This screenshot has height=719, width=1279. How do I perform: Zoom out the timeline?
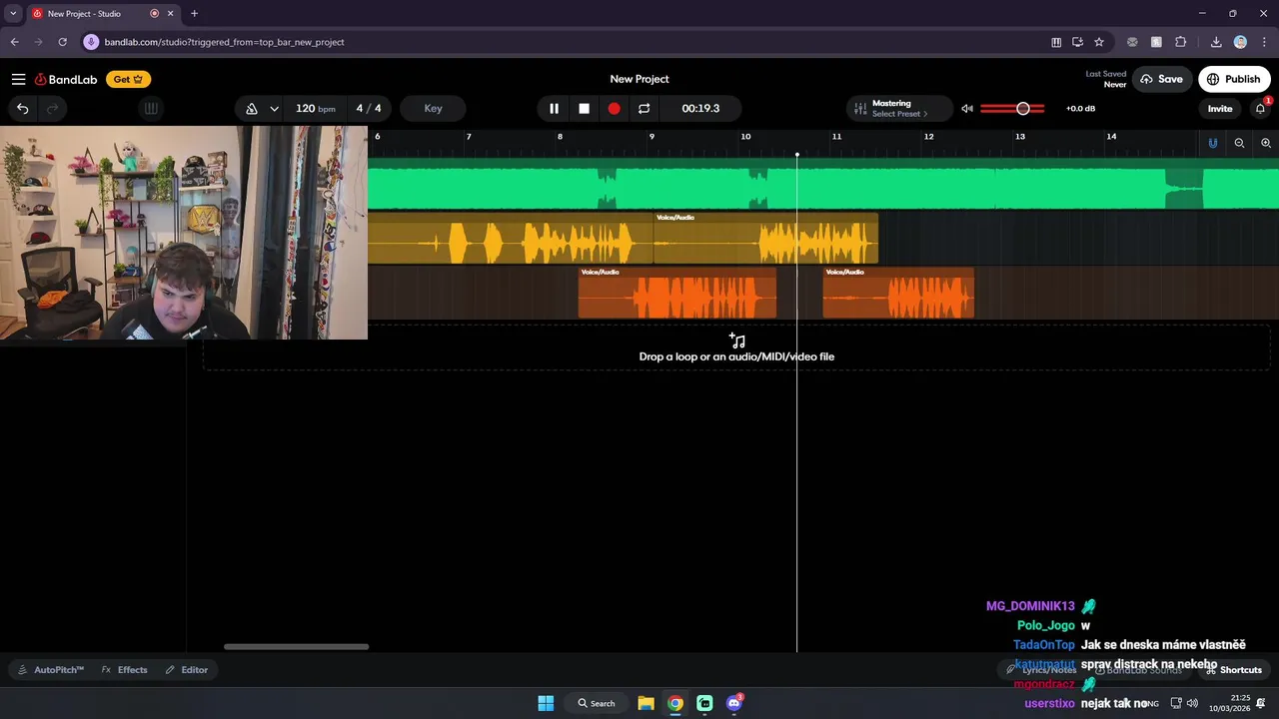tap(1239, 143)
